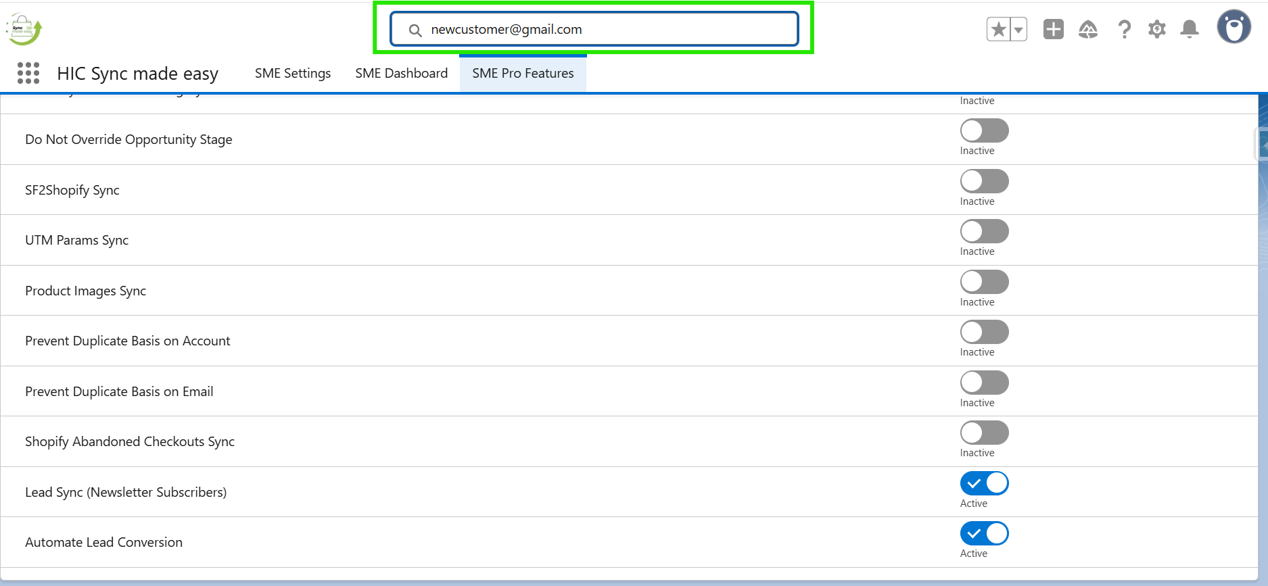This screenshot has width=1268, height=586.
Task: Click the 'Active' status under Lead Sync toggle
Action: pyautogui.click(x=974, y=504)
